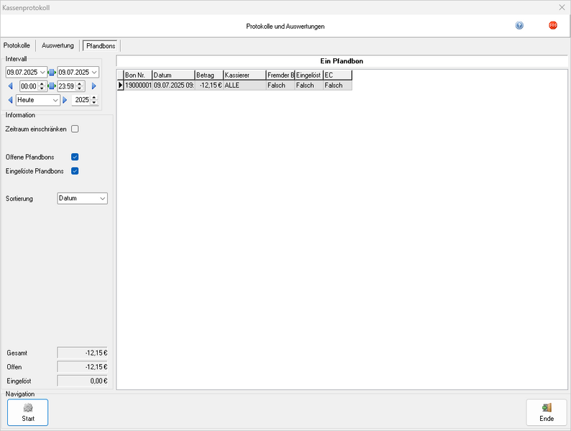Click the time sync icon between time fields
Viewport: 571px width, 431px height.
click(52, 86)
